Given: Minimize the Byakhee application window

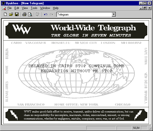Looking at the screenshot, I should click(x=141, y=3).
